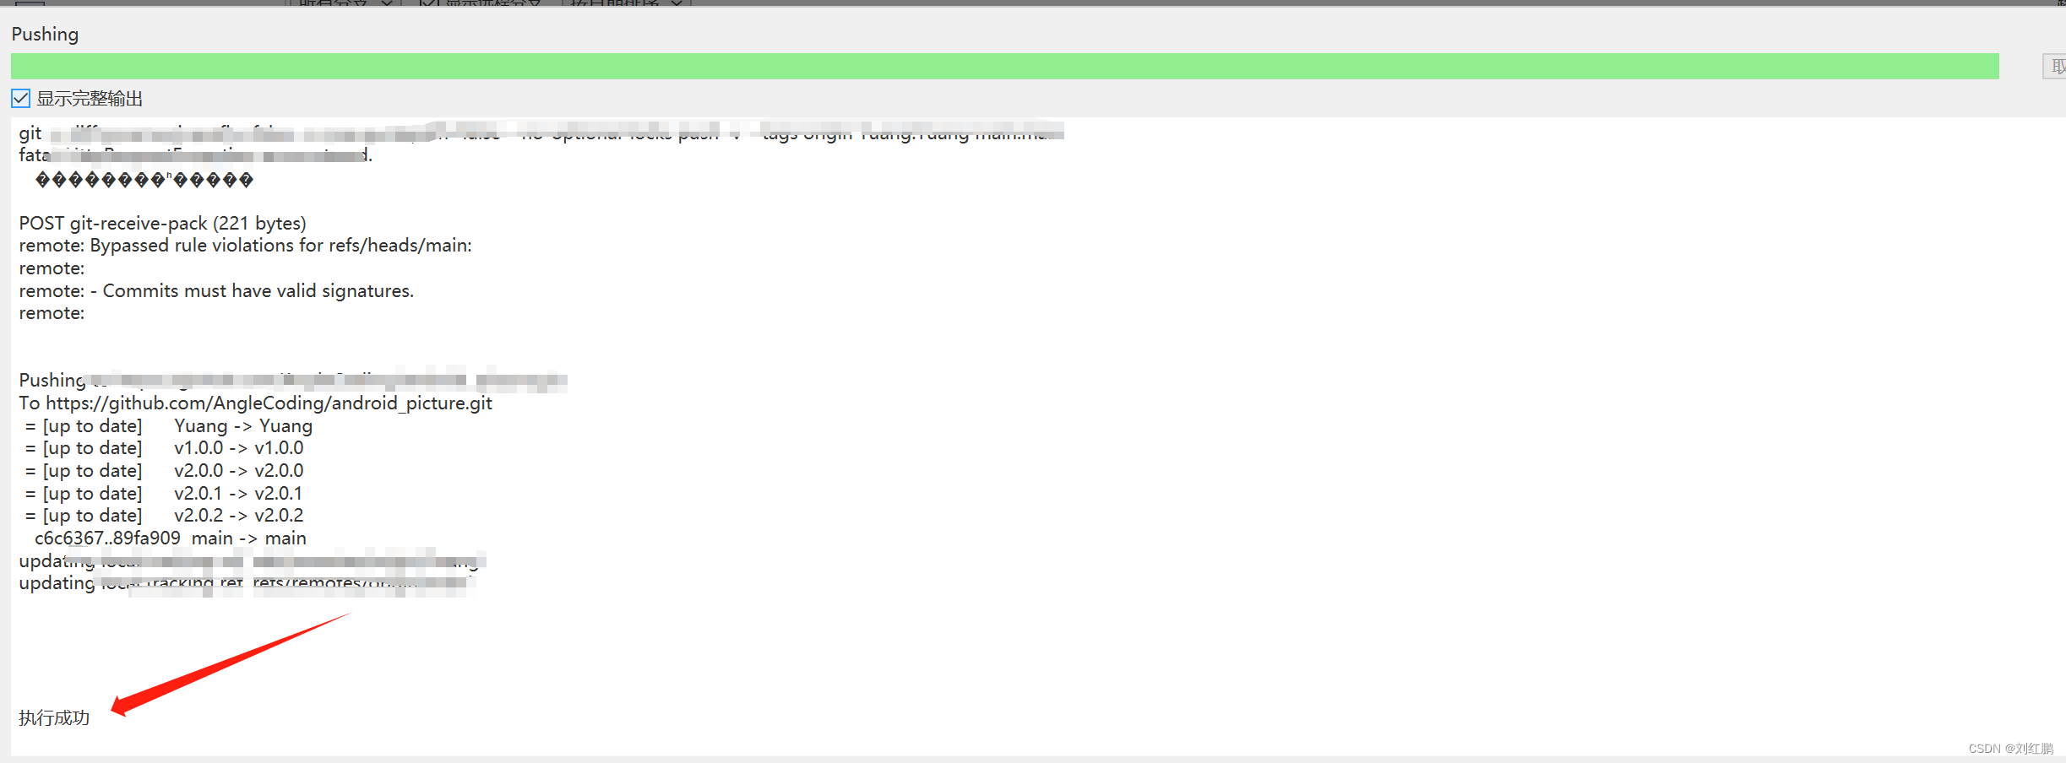Image resolution: width=2066 pixels, height=763 pixels.
Task: Click the 'Pushing' dialog title text
Action: (45, 35)
